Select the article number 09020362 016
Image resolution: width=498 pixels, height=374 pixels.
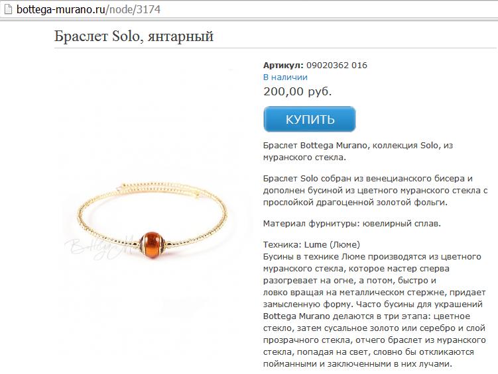(337, 66)
